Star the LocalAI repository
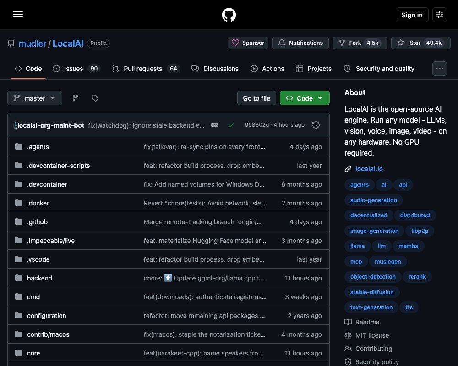 click(420, 43)
